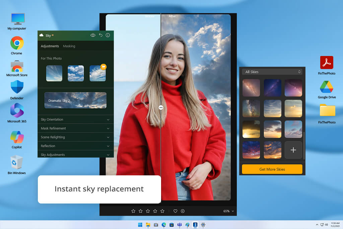This screenshot has width=343, height=229.
Task: Select purple-pink galaxy sky thumbnail
Action: pos(293,88)
